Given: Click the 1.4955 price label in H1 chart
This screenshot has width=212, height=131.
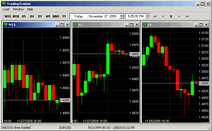Looking at the screenshot, I should click(x=134, y=54).
